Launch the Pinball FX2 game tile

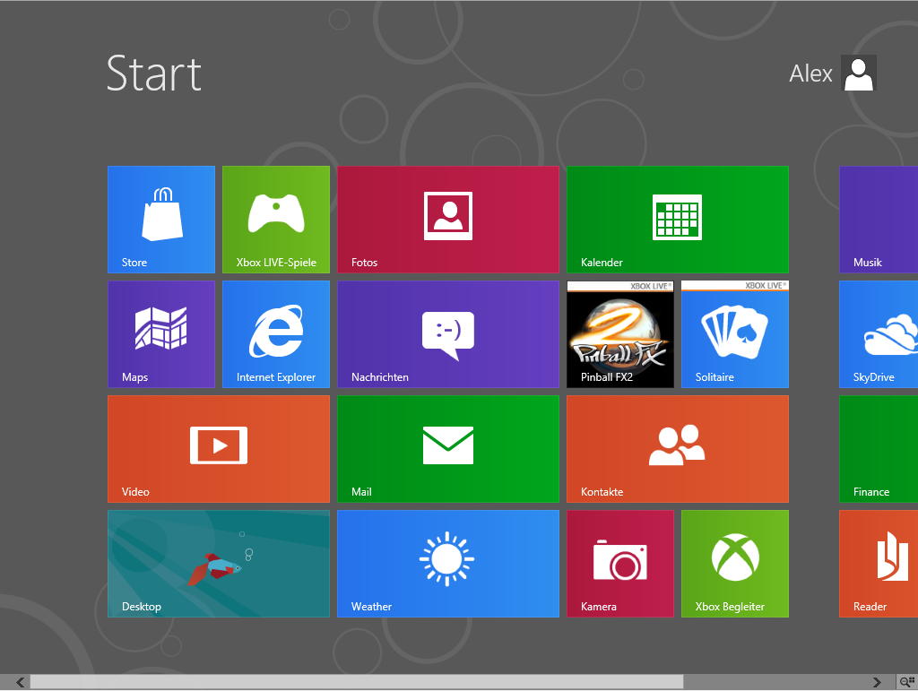pos(620,334)
